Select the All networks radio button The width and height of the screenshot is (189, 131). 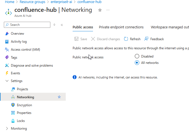coord(137,63)
